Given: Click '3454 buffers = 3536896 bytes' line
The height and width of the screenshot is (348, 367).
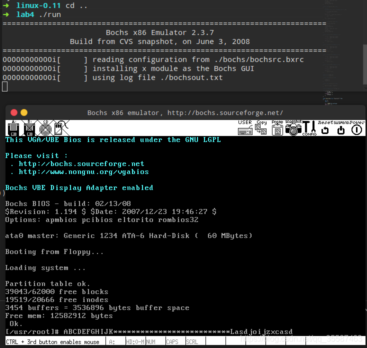Looking at the screenshot, I should click(x=97, y=307).
